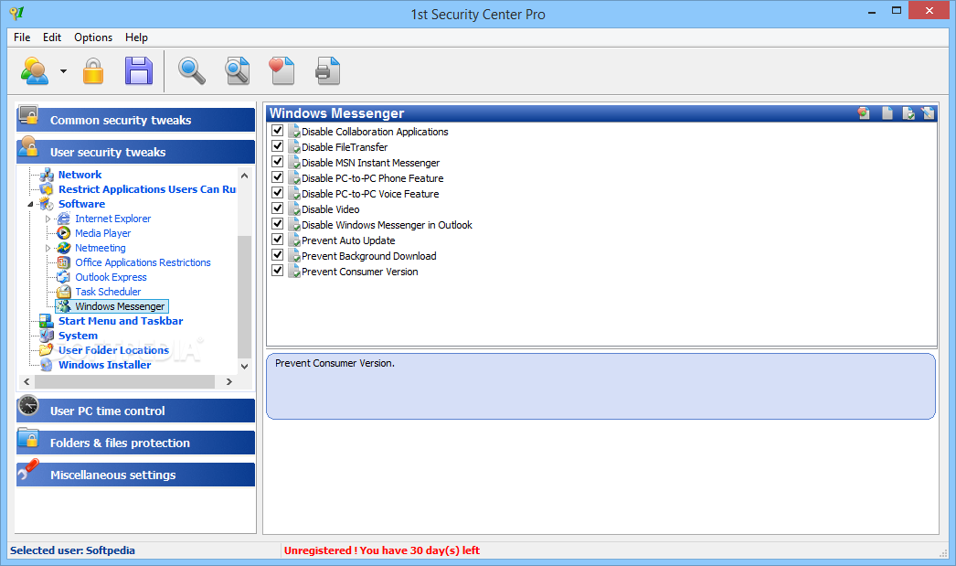
Task: Click the System tree icon
Action: [x=47, y=336]
